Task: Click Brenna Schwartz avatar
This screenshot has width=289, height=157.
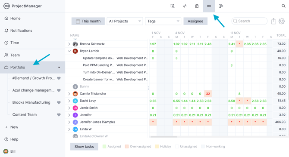Action: pyautogui.click(x=75, y=44)
